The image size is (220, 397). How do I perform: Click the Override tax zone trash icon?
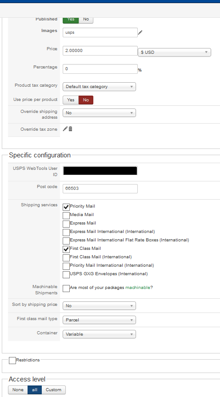(70, 129)
